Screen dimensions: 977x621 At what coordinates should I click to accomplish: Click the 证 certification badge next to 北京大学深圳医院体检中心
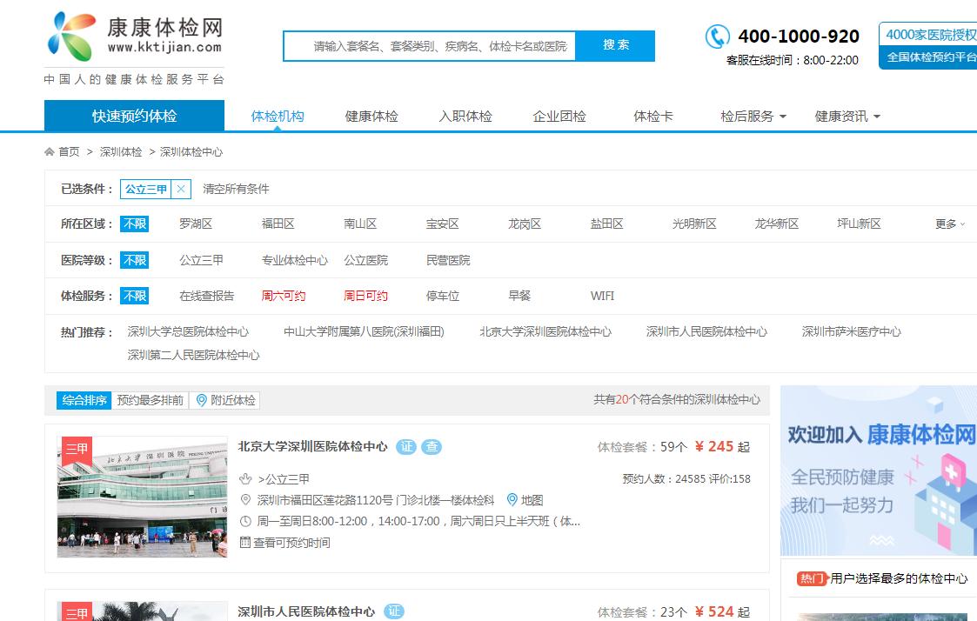[405, 446]
